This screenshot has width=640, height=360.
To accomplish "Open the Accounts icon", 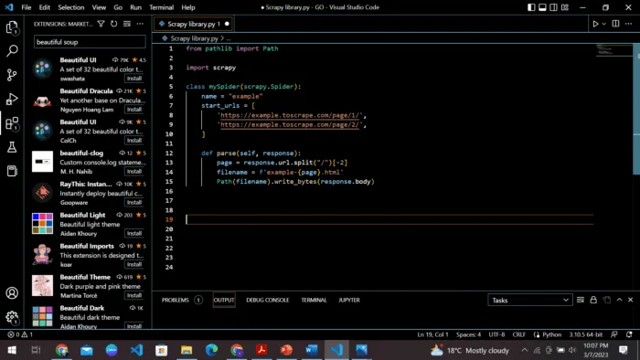I will (12, 292).
